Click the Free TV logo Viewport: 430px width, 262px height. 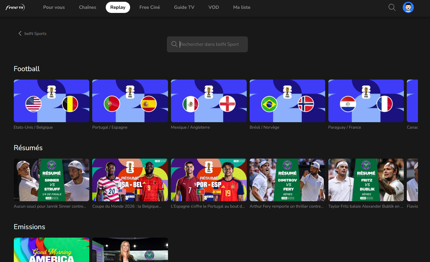coord(15,7)
